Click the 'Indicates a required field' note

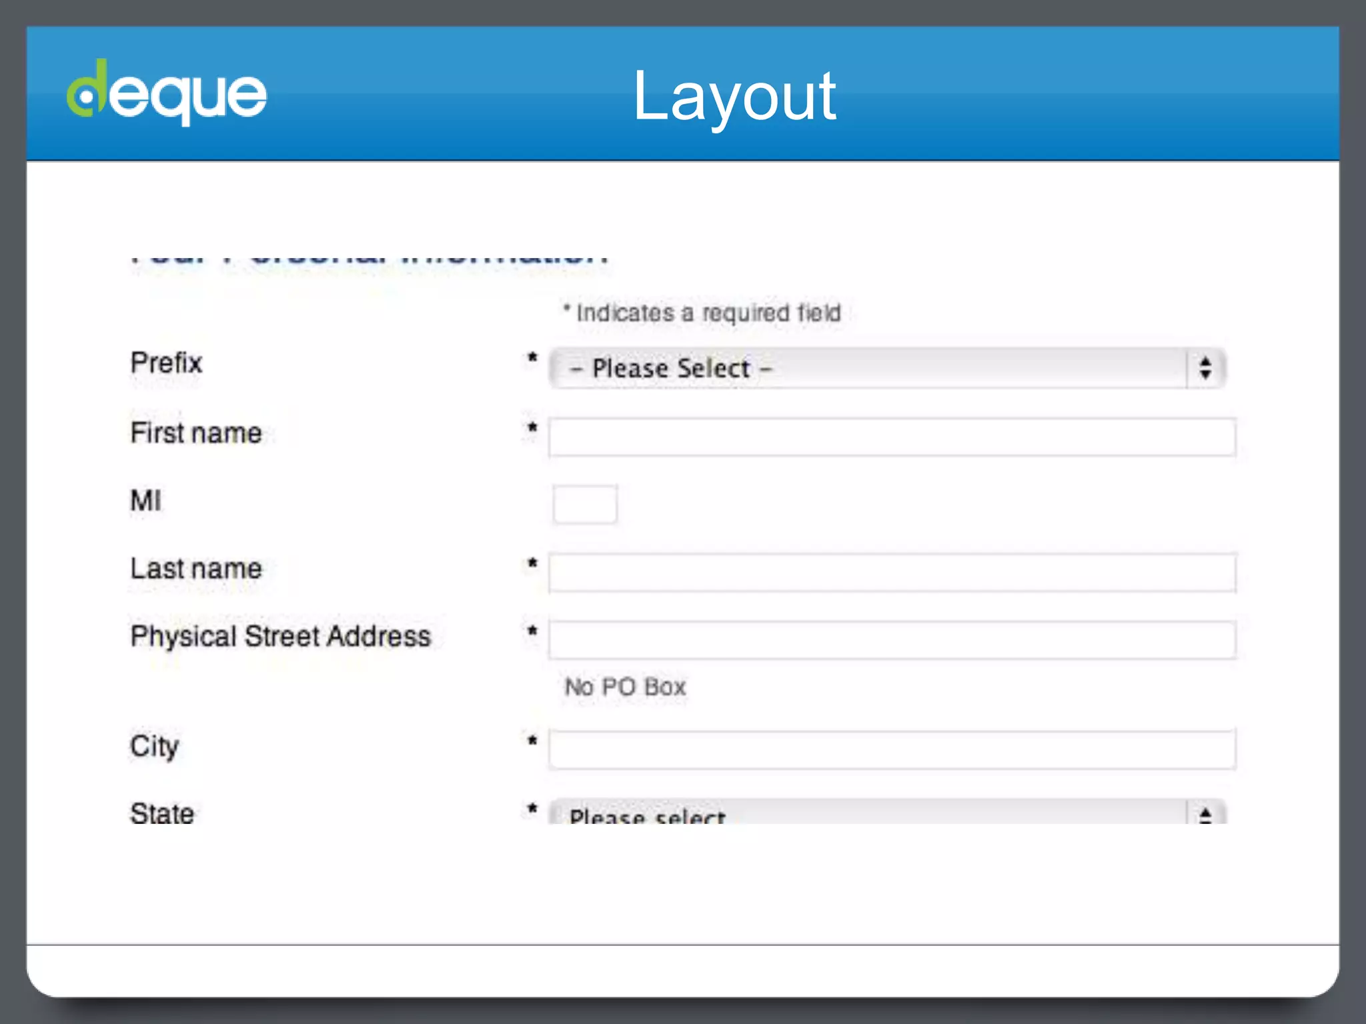click(x=702, y=313)
